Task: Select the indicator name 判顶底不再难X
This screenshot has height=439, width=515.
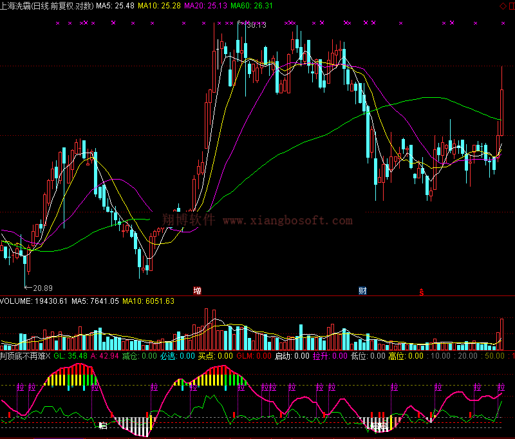Action: coord(25,356)
